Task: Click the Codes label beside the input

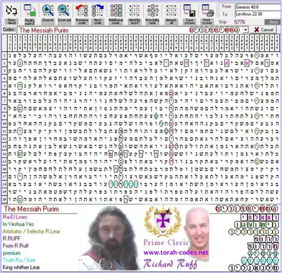Action: click(9, 29)
